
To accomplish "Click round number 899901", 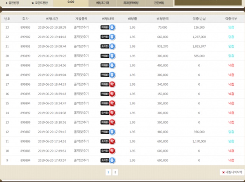I will click(x=25, y=46).
